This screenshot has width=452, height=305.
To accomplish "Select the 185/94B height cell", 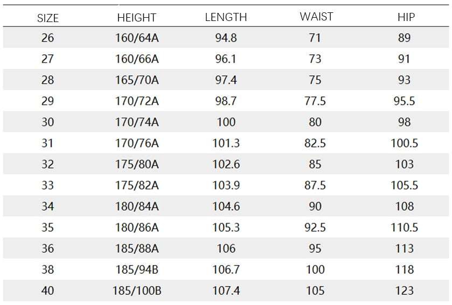I will [137, 269].
